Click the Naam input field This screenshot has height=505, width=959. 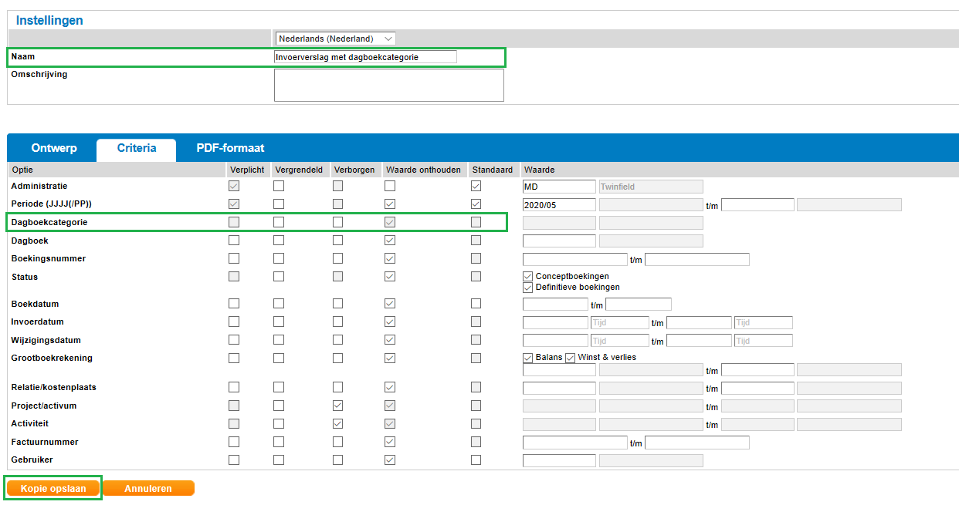365,57
